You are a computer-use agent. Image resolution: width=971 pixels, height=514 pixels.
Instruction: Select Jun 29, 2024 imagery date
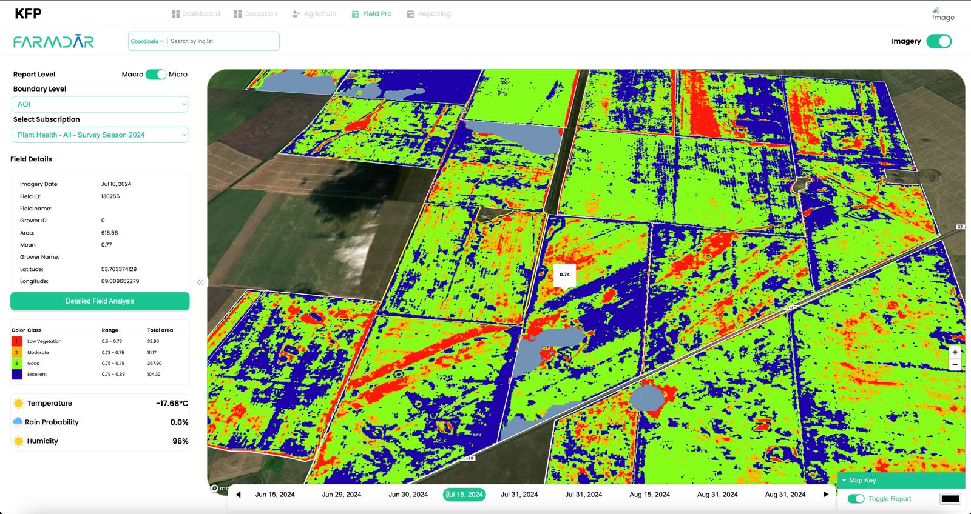342,495
